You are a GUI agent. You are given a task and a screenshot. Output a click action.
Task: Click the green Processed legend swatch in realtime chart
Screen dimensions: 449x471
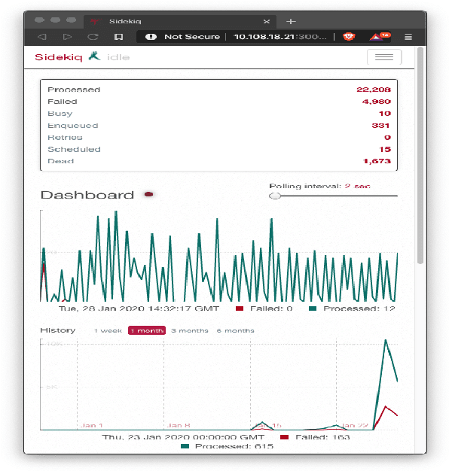tap(313, 308)
